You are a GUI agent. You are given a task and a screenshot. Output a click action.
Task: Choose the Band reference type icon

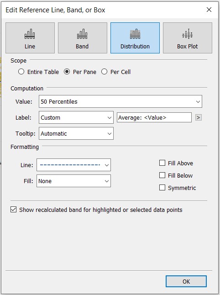tap(82, 38)
